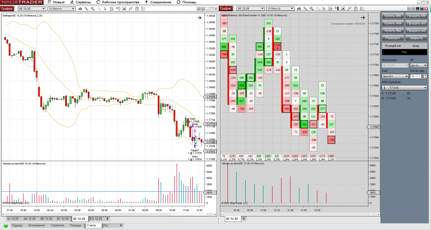The height and width of the screenshot is (230, 431).
Task: Click Разворот button
Action: [393, 38]
